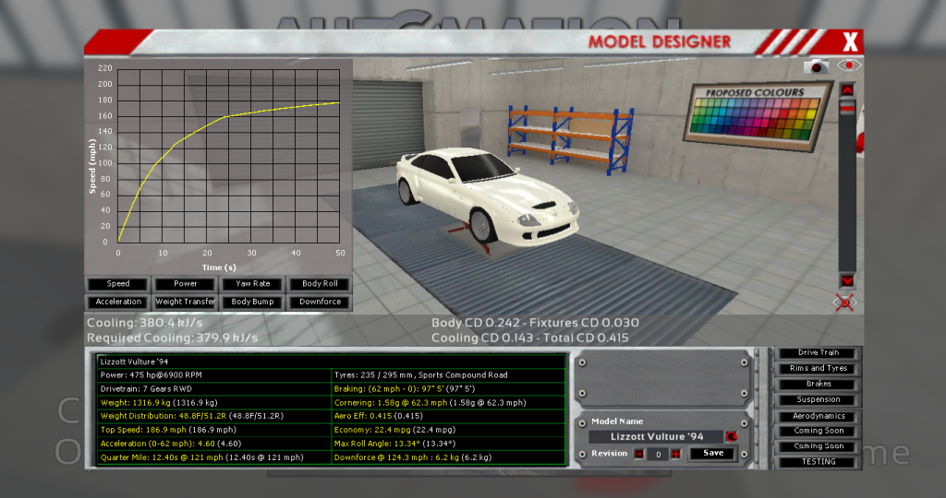Click the scroll up arrow button
This screenshot has height=498, width=946.
[x=847, y=90]
